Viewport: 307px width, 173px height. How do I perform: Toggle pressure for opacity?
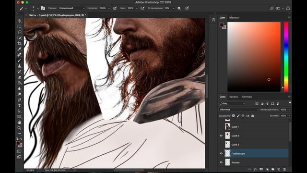coord(115,8)
